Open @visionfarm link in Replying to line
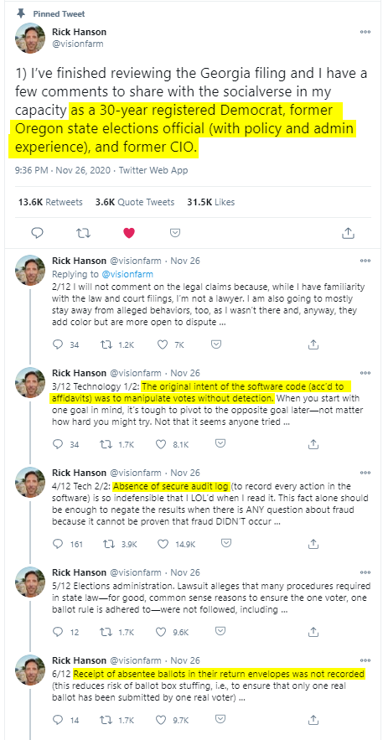Image resolution: width=383 pixels, height=740 pixels. [127, 274]
